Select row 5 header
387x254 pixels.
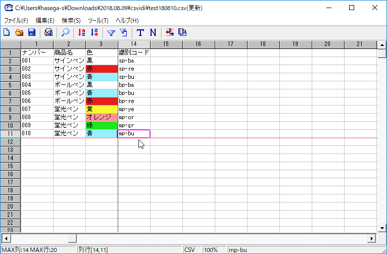[11, 85]
